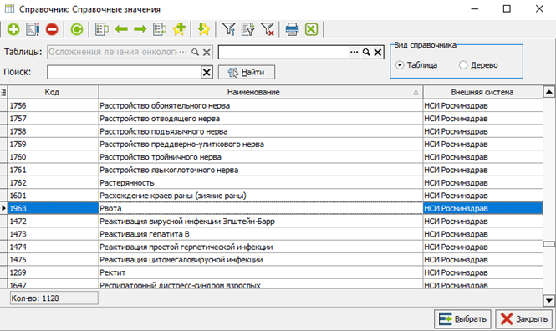Screen dimensions: 556x331
Task: Add a new record with green plus
Action: (x=13, y=29)
